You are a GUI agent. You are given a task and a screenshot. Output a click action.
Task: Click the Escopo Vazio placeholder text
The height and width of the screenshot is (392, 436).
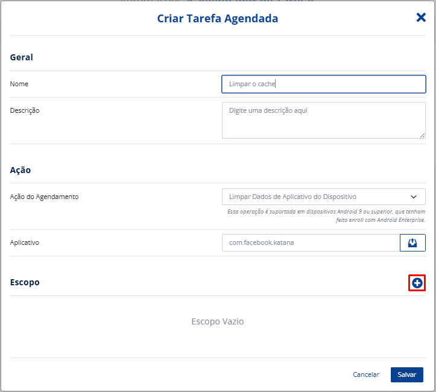(x=218, y=321)
